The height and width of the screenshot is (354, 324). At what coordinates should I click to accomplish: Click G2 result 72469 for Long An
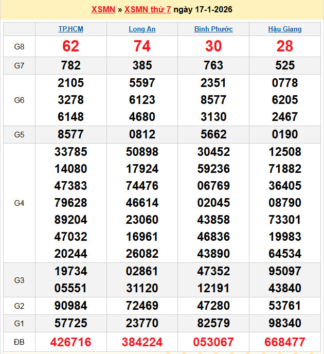coord(142,306)
